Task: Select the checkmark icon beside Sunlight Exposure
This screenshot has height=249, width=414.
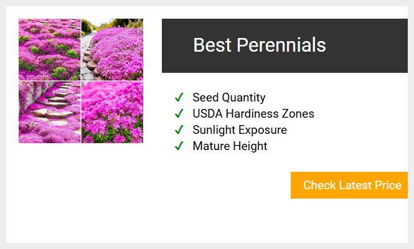Action: click(179, 130)
